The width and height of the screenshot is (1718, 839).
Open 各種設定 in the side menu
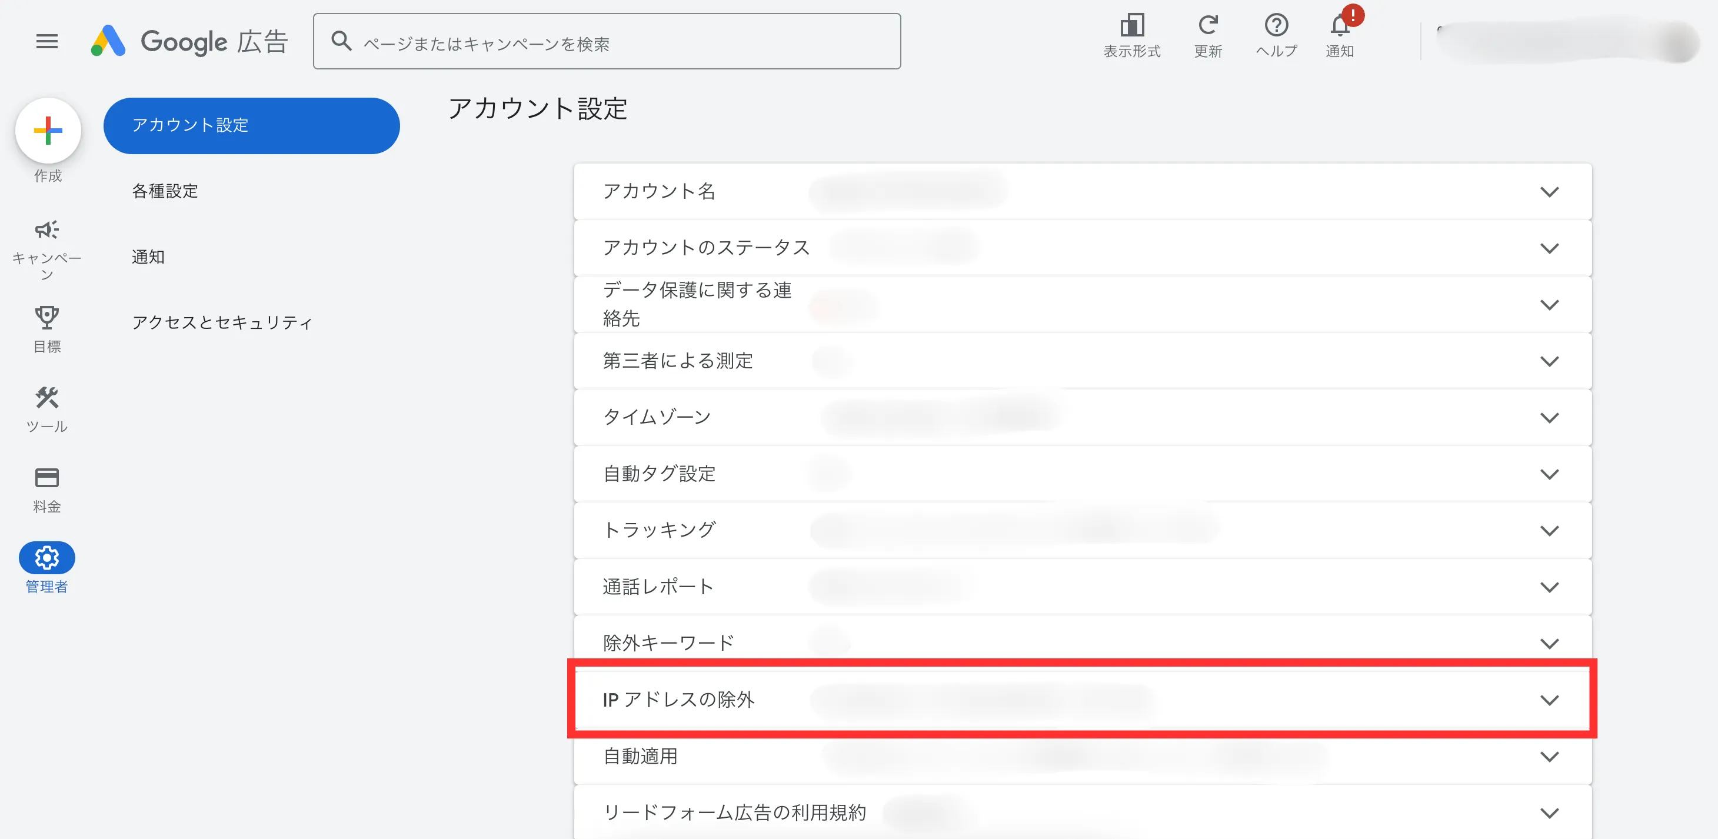[x=165, y=191]
